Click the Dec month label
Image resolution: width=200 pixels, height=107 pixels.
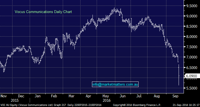21,96
